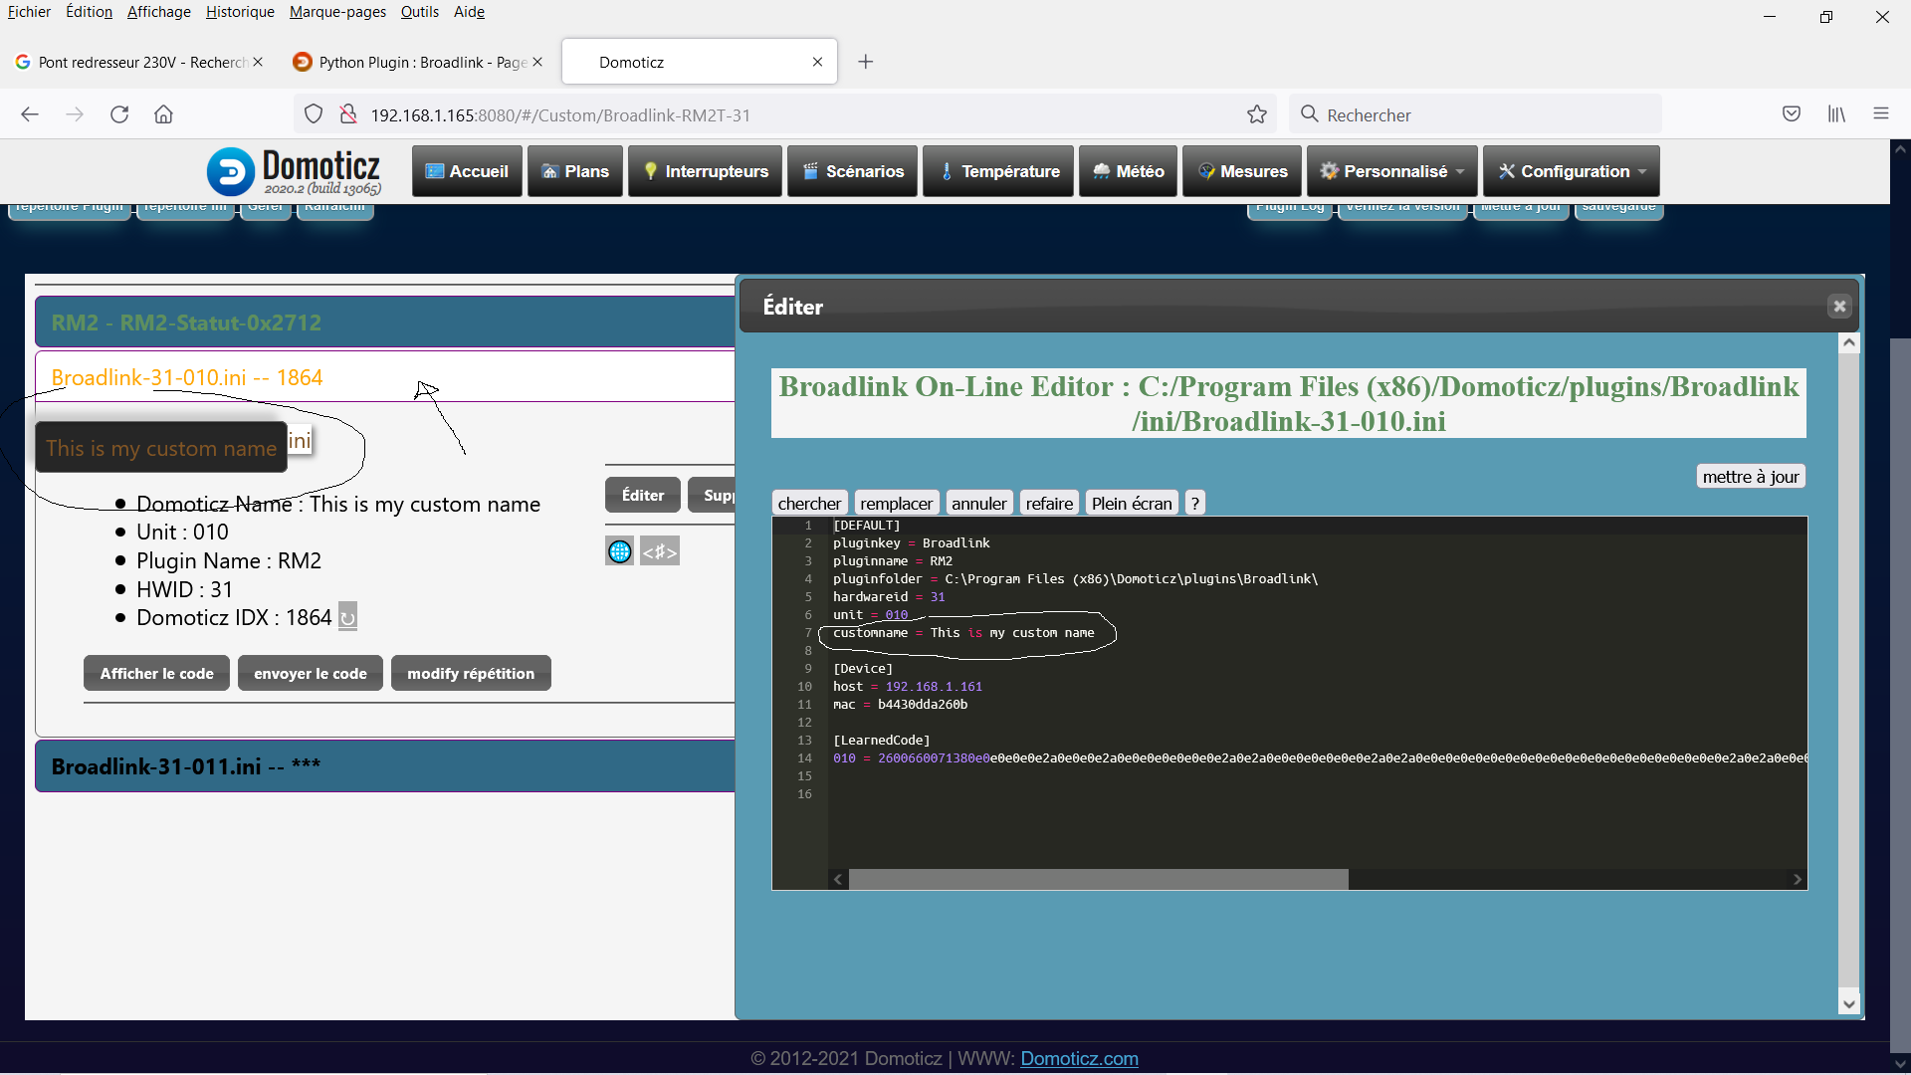Click the blue globe icon under Éditer
Screen dimensions: 1911x1075
(619, 551)
